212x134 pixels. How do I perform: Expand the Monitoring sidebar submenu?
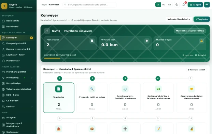32,78
